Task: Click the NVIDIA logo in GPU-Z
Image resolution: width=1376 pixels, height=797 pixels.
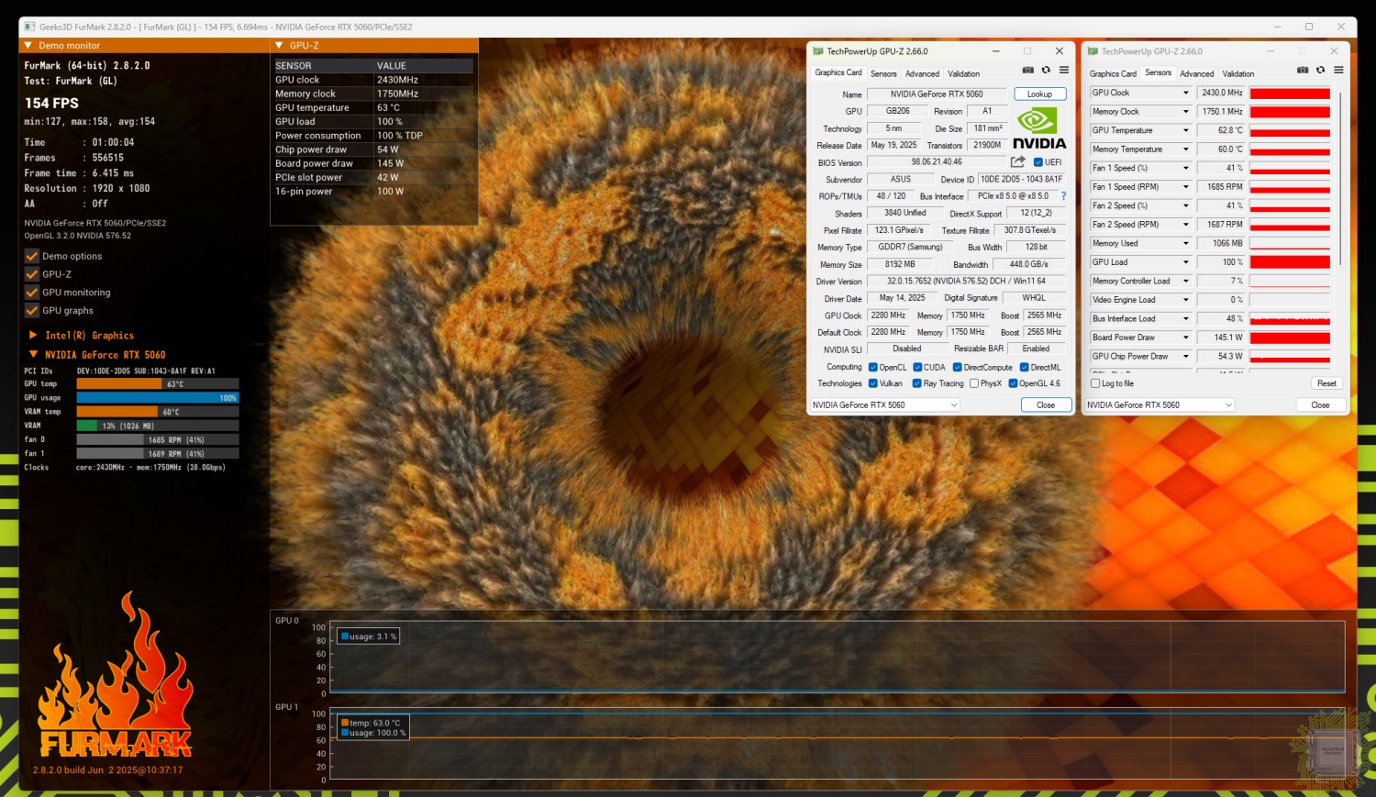Action: 1039,128
